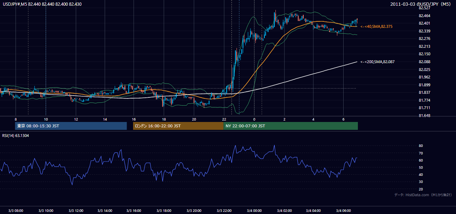Click the 3/3 16:00 date label
Viewport: 456px width, 214px height.
(x=135, y=211)
